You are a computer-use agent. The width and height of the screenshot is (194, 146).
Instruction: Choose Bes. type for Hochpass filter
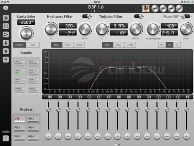tap(68, 45)
